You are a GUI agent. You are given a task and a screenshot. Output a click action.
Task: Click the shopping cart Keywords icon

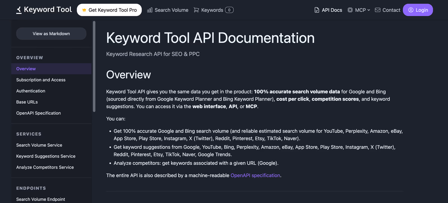coord(196,10)
